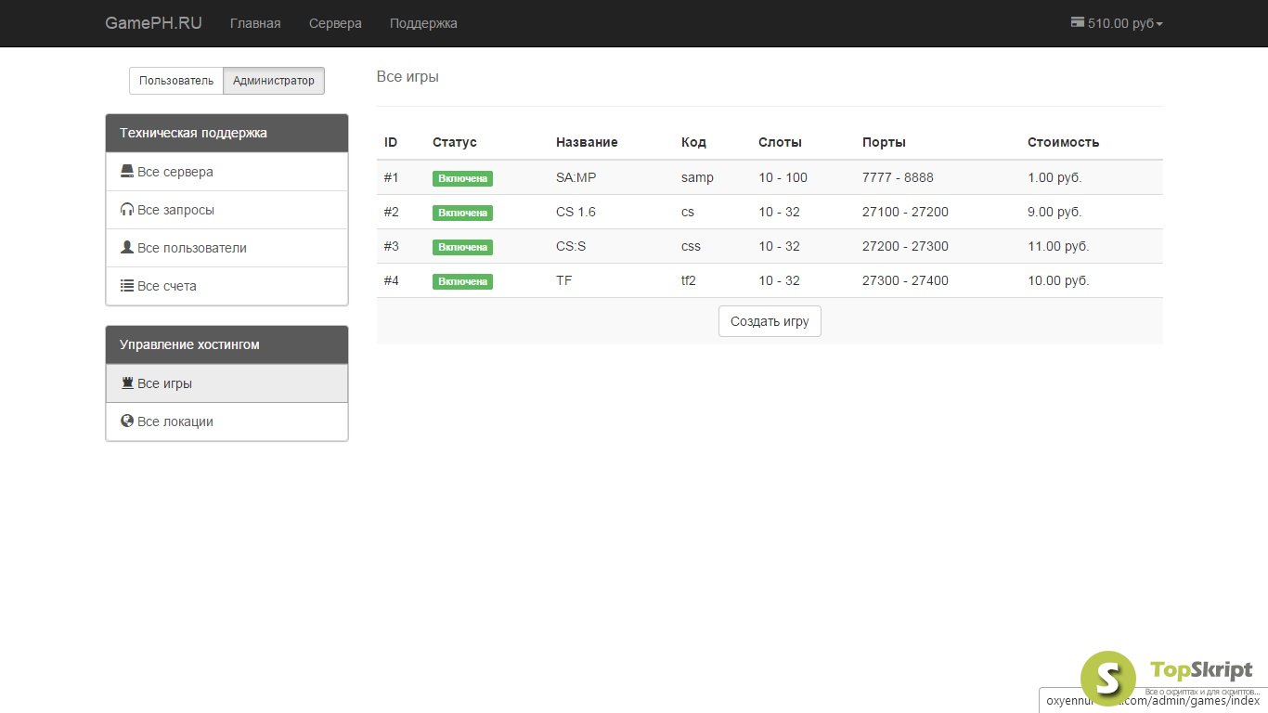Open Сервера in the top navigation
This screenshot has width=1268, height=713.
click(335, 23)
